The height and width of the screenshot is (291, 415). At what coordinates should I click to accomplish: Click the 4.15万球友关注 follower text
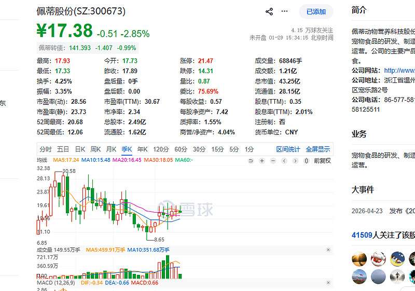[312, 30]
